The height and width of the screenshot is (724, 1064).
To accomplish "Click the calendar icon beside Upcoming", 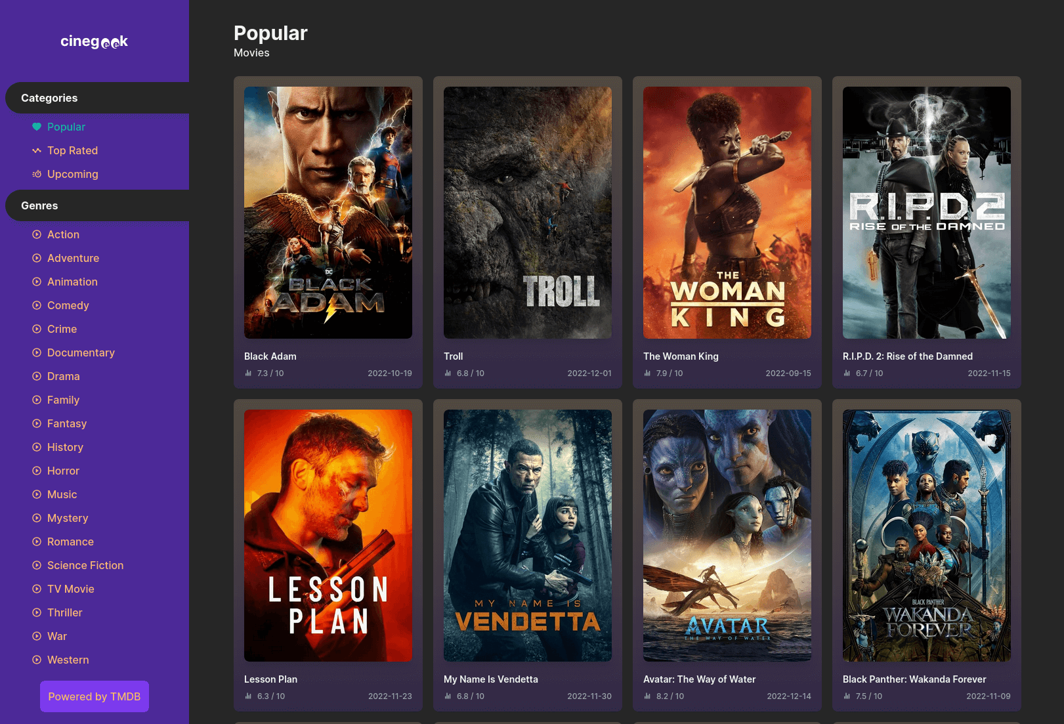I will [37, 174].
